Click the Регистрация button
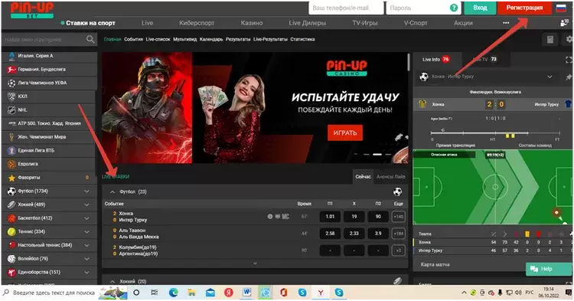The width and height of the screenshot is (574, 301). point(524,8)
